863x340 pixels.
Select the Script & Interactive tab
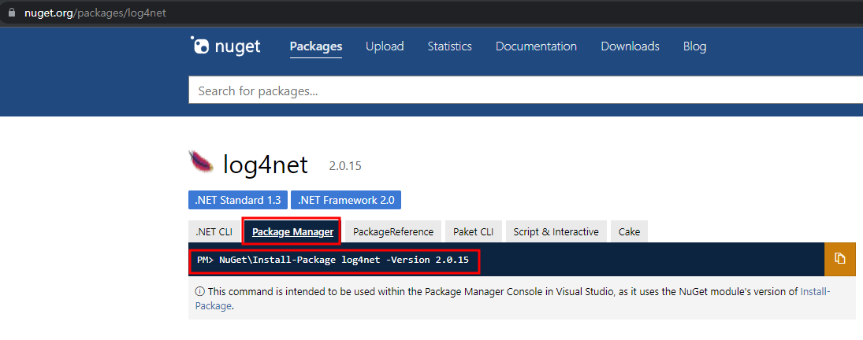[x=556, y=232]
